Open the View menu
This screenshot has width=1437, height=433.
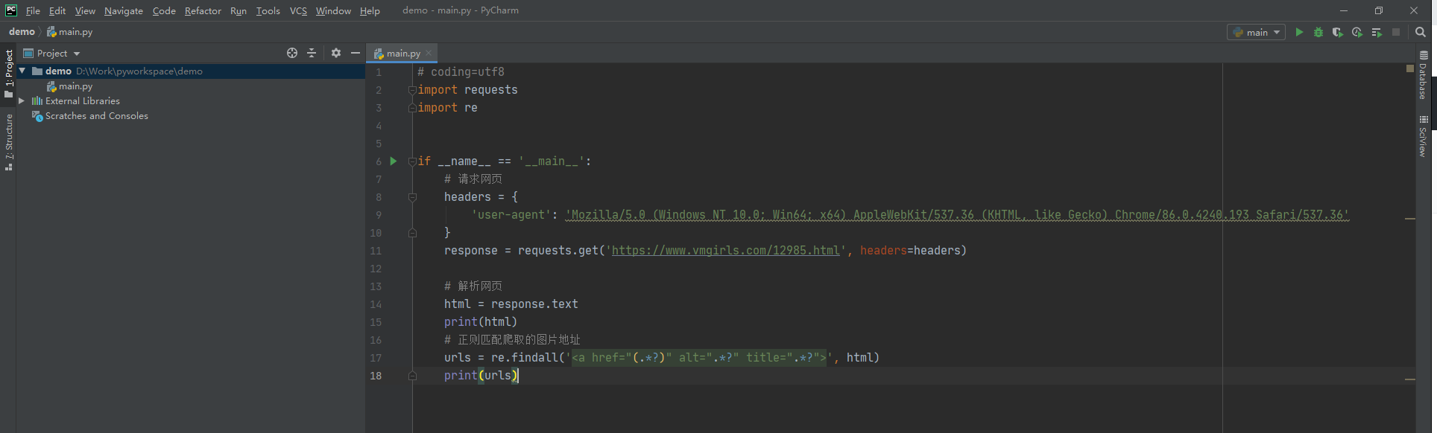(x=85, y=10)
